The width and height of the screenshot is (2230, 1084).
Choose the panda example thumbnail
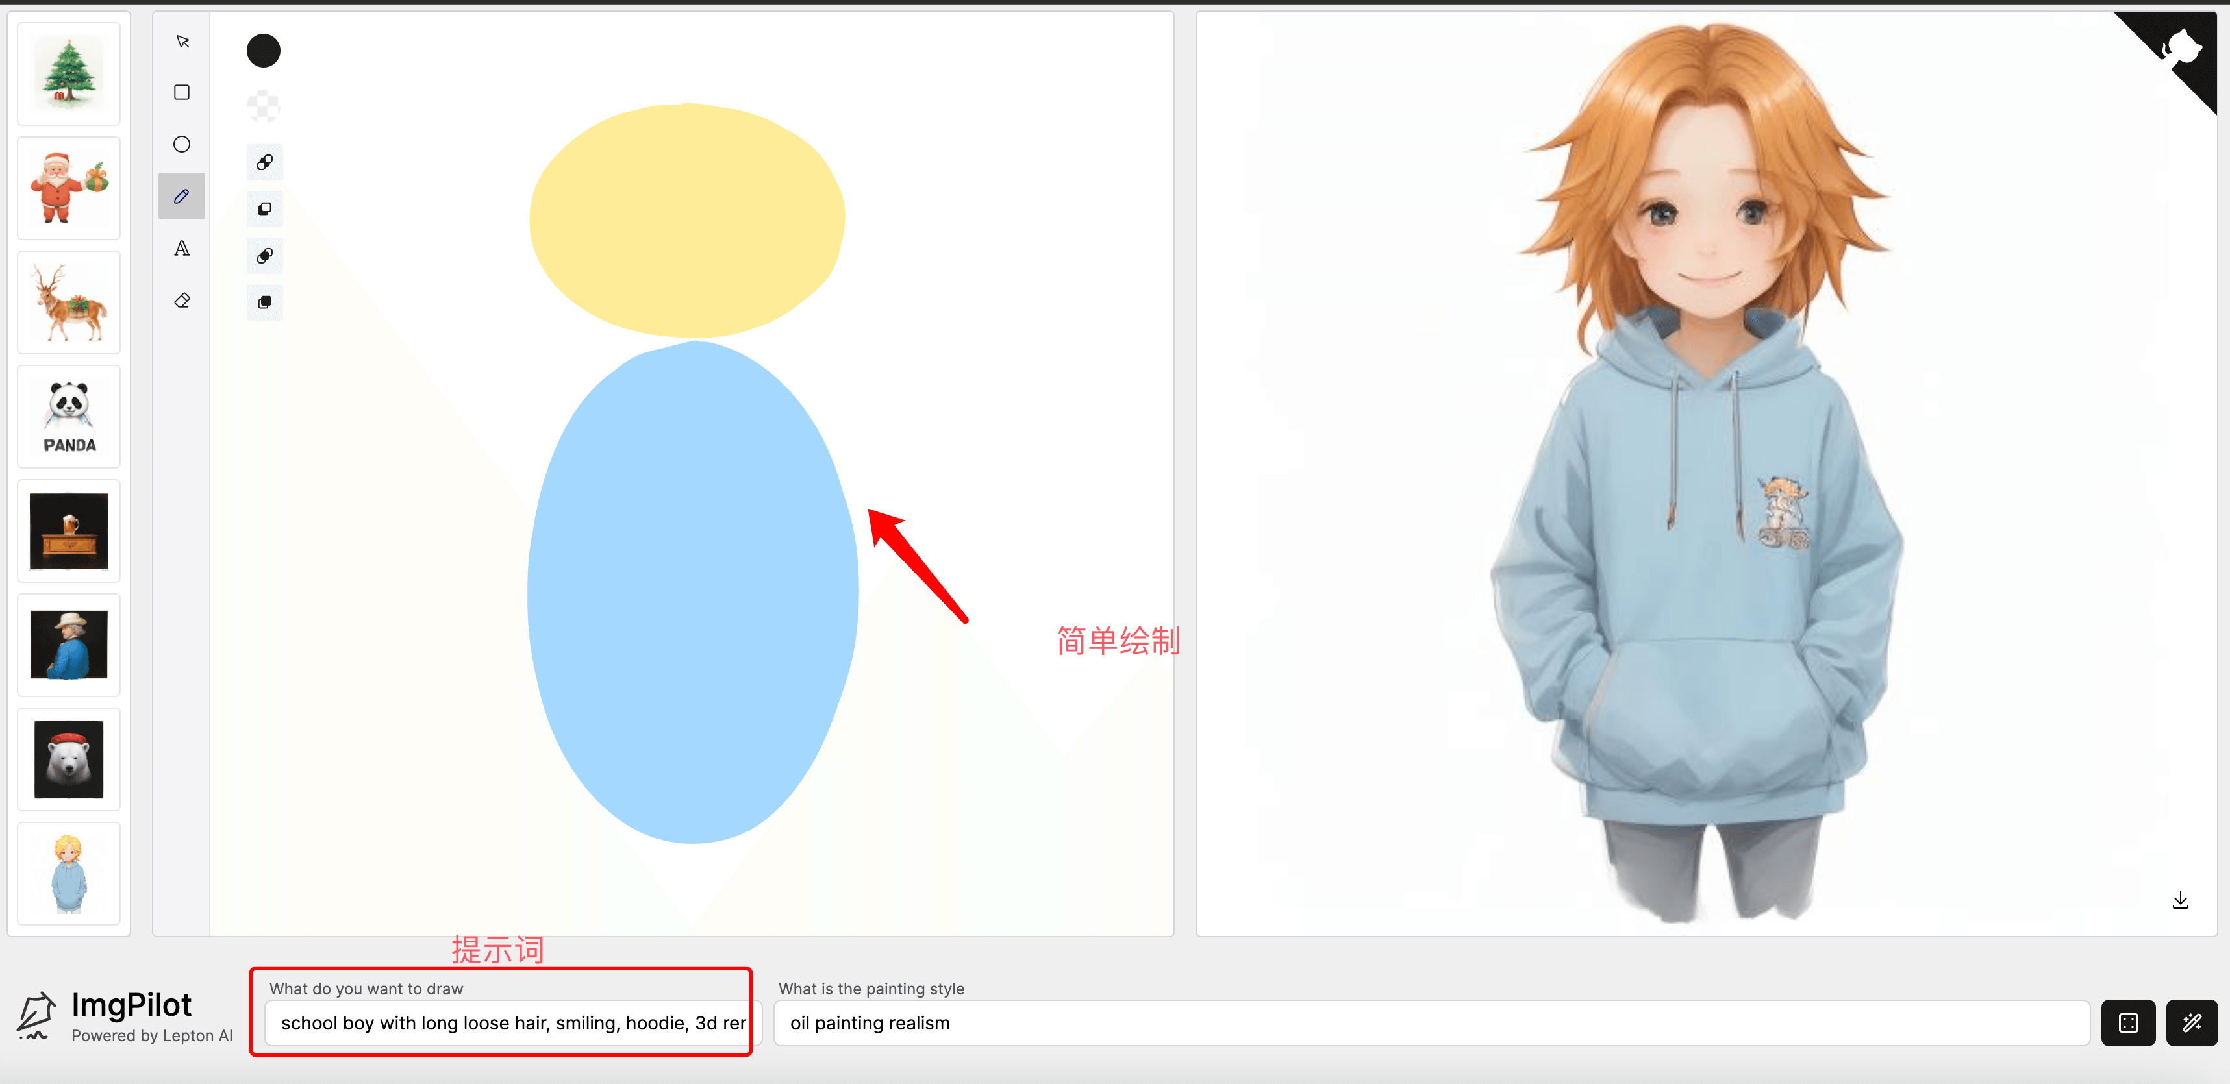(x=69, y=417)
